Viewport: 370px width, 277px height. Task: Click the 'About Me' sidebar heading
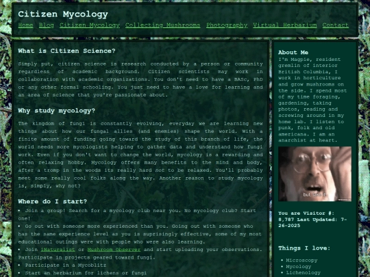293,52
